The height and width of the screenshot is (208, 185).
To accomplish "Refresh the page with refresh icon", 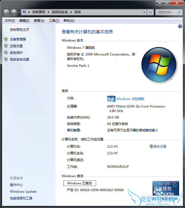I will click(x=150, y=12).
